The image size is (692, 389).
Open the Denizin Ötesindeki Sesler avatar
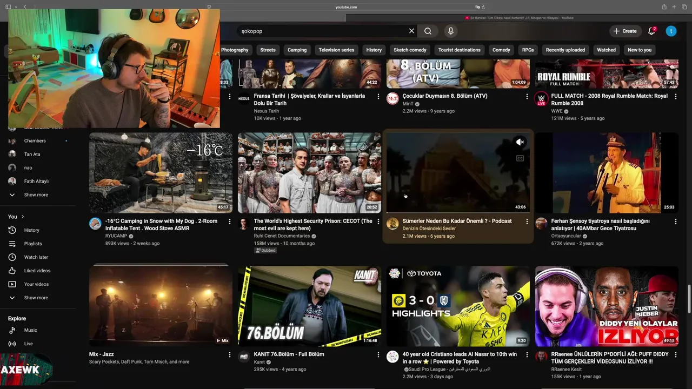pos(392,224)
